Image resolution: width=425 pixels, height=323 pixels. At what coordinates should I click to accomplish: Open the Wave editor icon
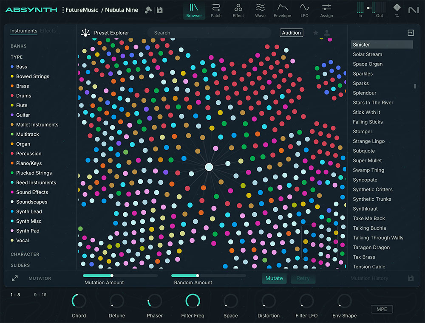[x=260, y=9]
